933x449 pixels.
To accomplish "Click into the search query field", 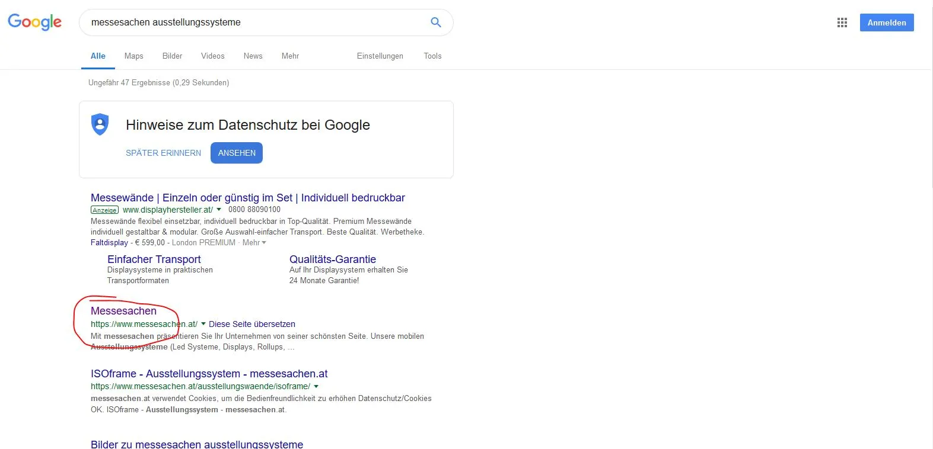I will click(255, 23).
